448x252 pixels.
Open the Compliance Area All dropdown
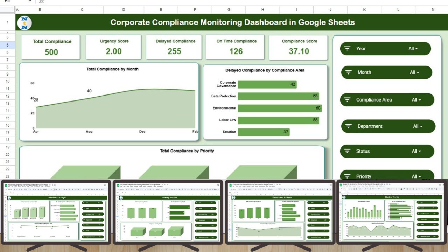pos(416,100)
